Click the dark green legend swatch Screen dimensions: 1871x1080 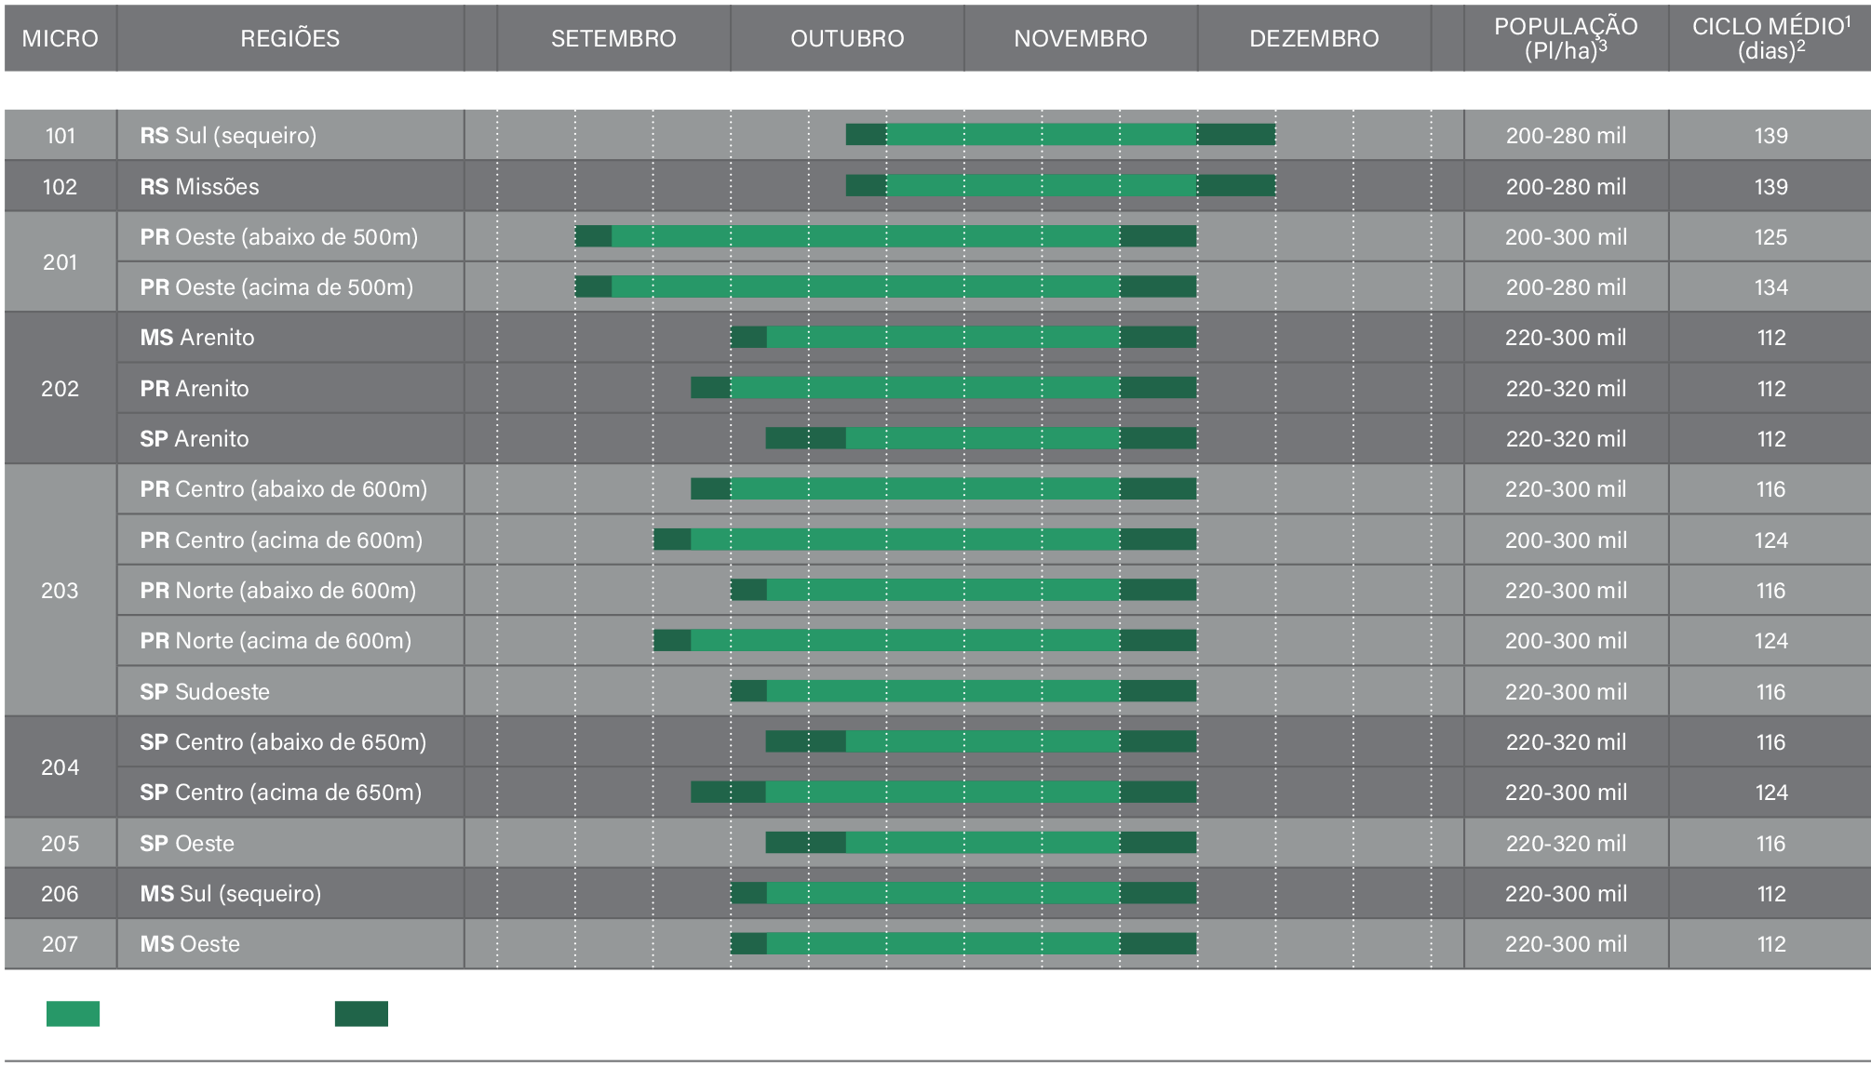[361, 1014]
